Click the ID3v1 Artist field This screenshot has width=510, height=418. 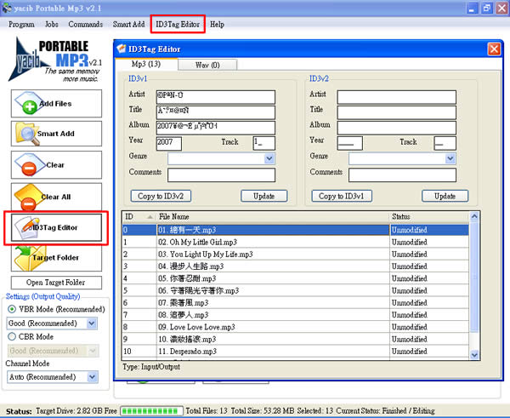(216, 97)
